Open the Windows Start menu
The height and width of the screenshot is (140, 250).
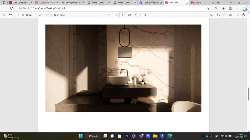coord(81,136)
